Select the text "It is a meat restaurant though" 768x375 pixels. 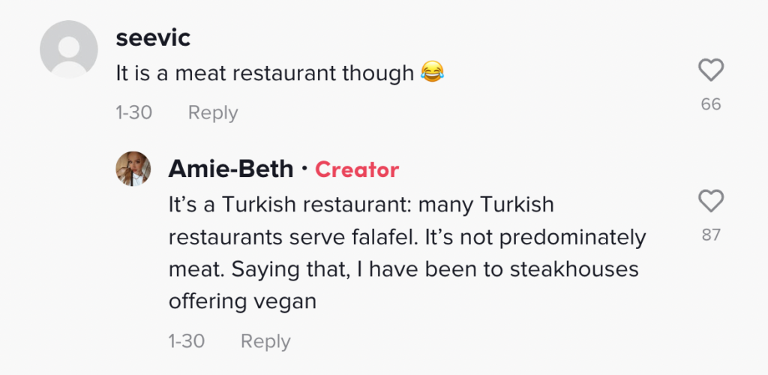265,73
